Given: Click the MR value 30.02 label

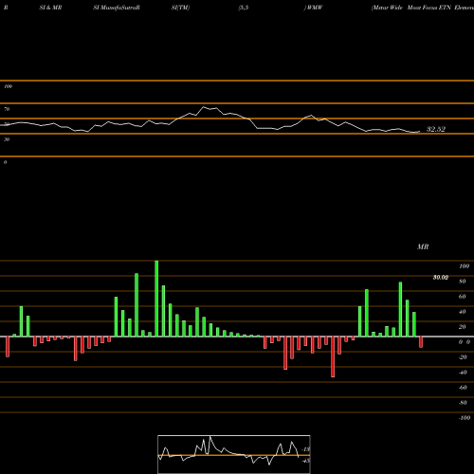Looking at the screenshot, I should coord(441,278).
